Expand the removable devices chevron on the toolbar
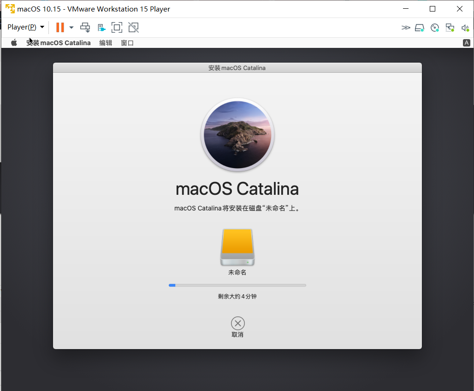474x391 pixels. pos(406,28)
